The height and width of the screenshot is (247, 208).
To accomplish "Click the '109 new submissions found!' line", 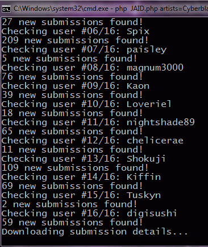I will pos(75,168).
